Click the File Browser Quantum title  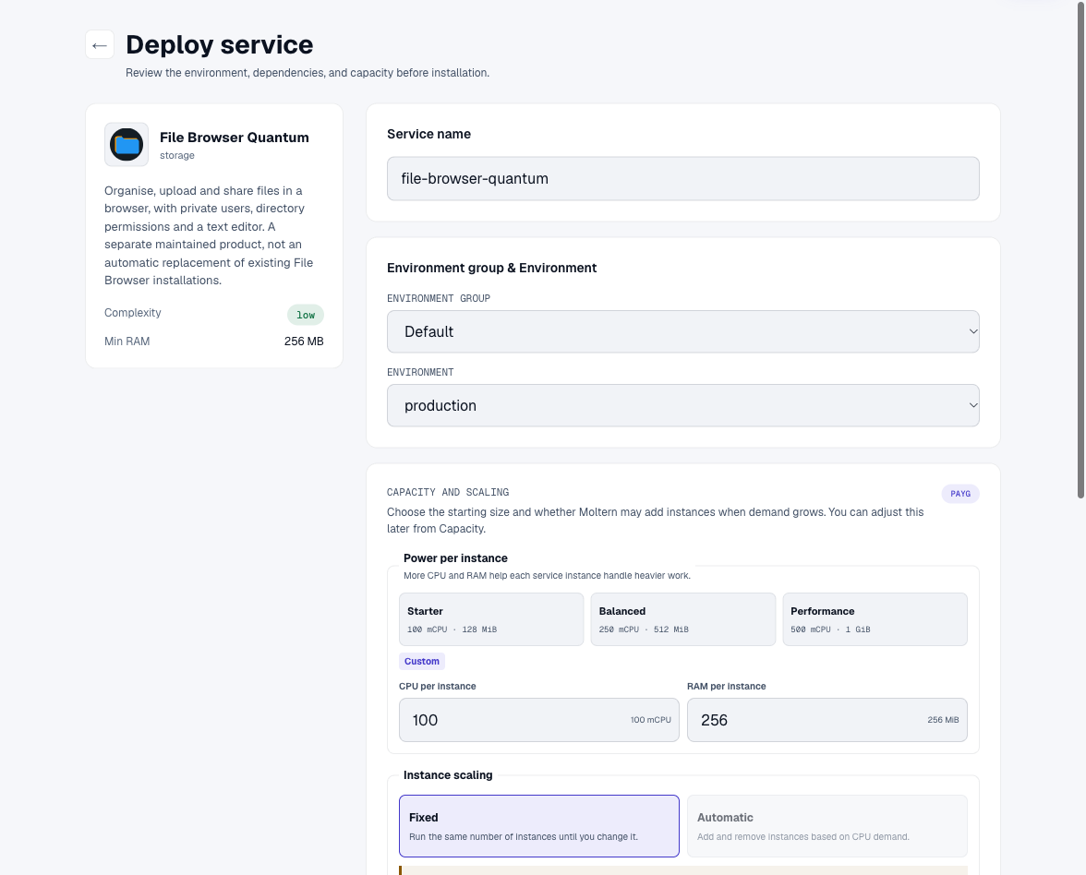(x=235, y=137)
